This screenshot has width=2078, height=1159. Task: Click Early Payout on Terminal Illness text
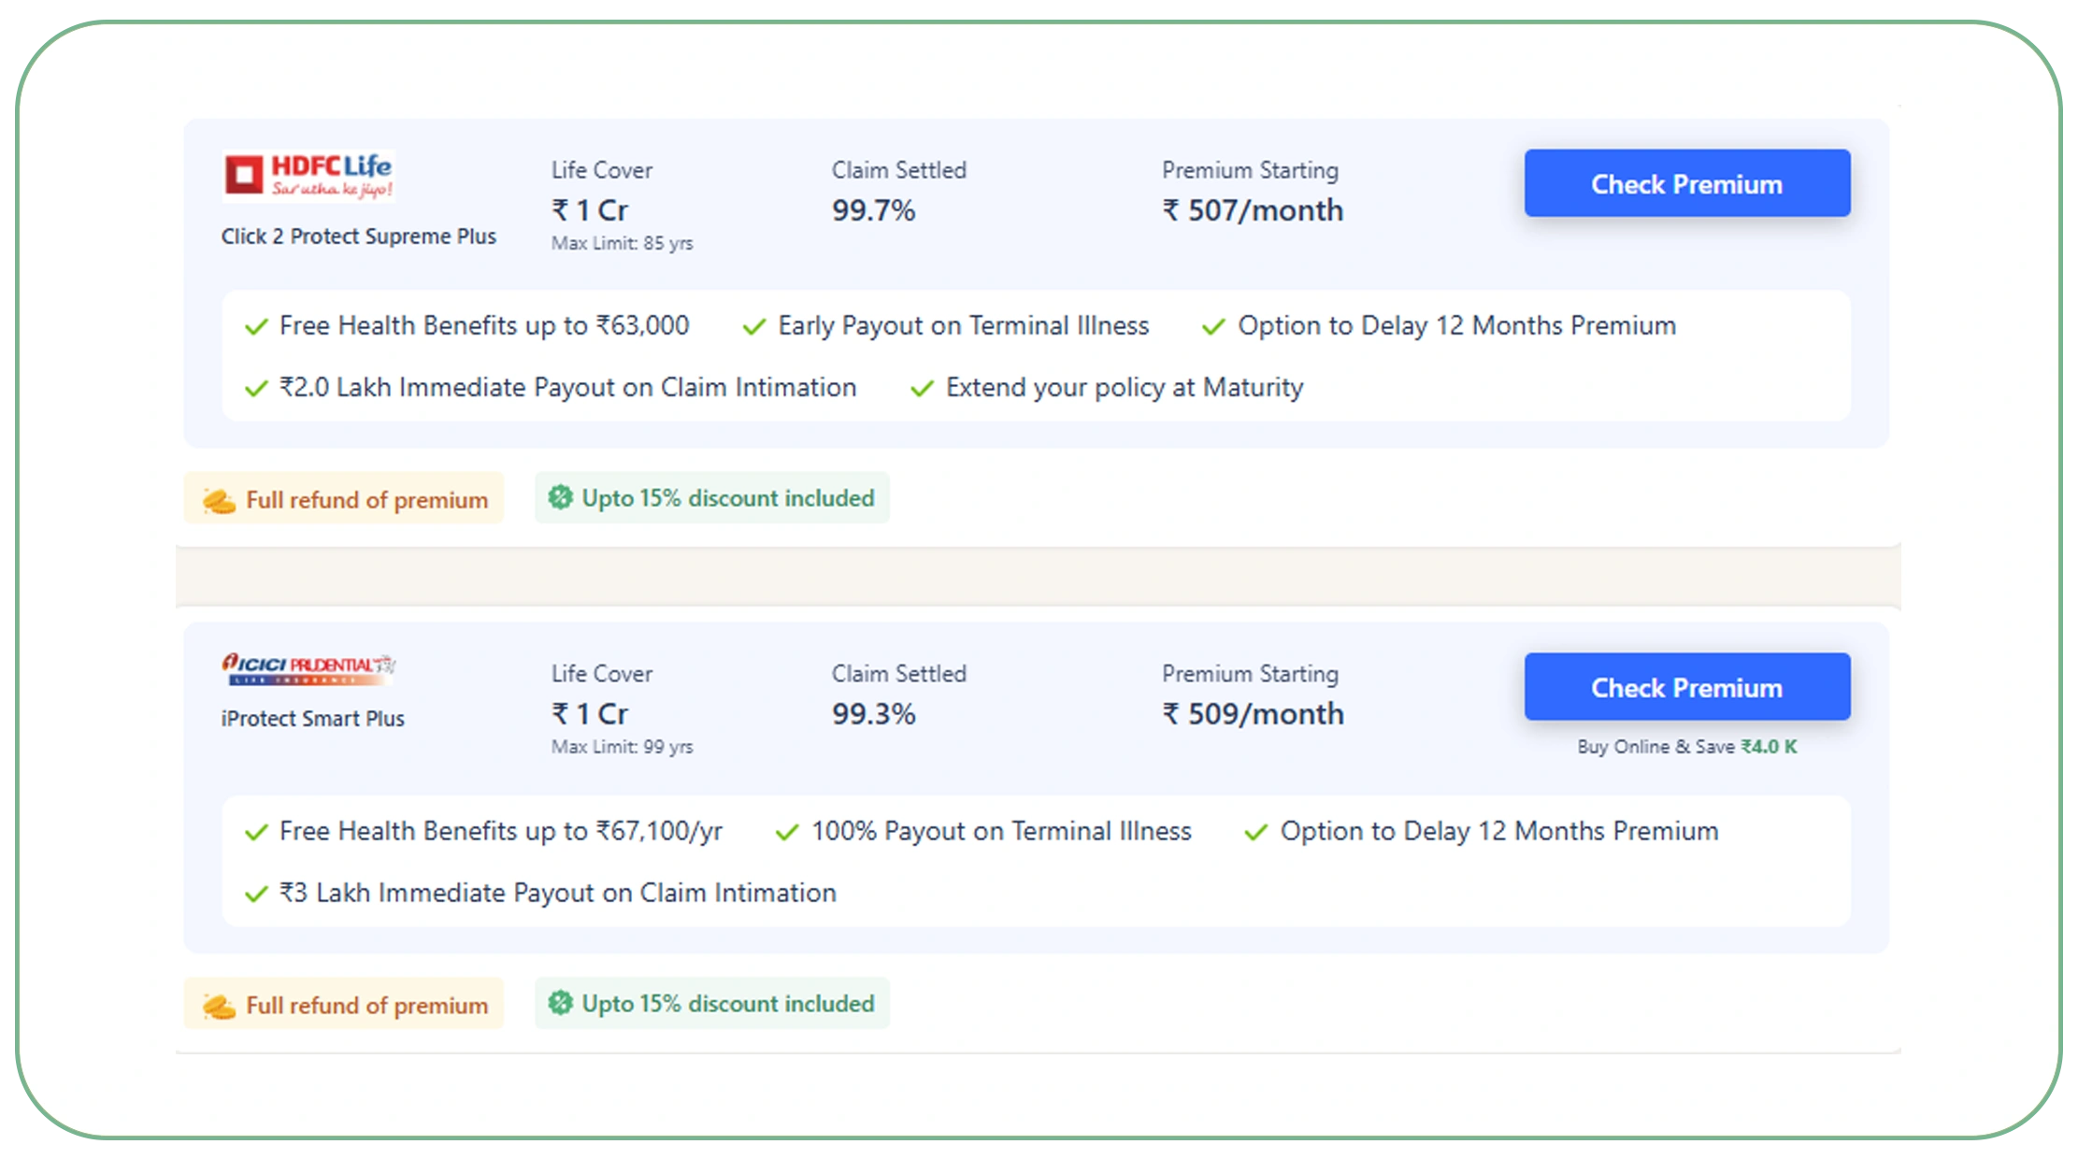click(964, 325)
